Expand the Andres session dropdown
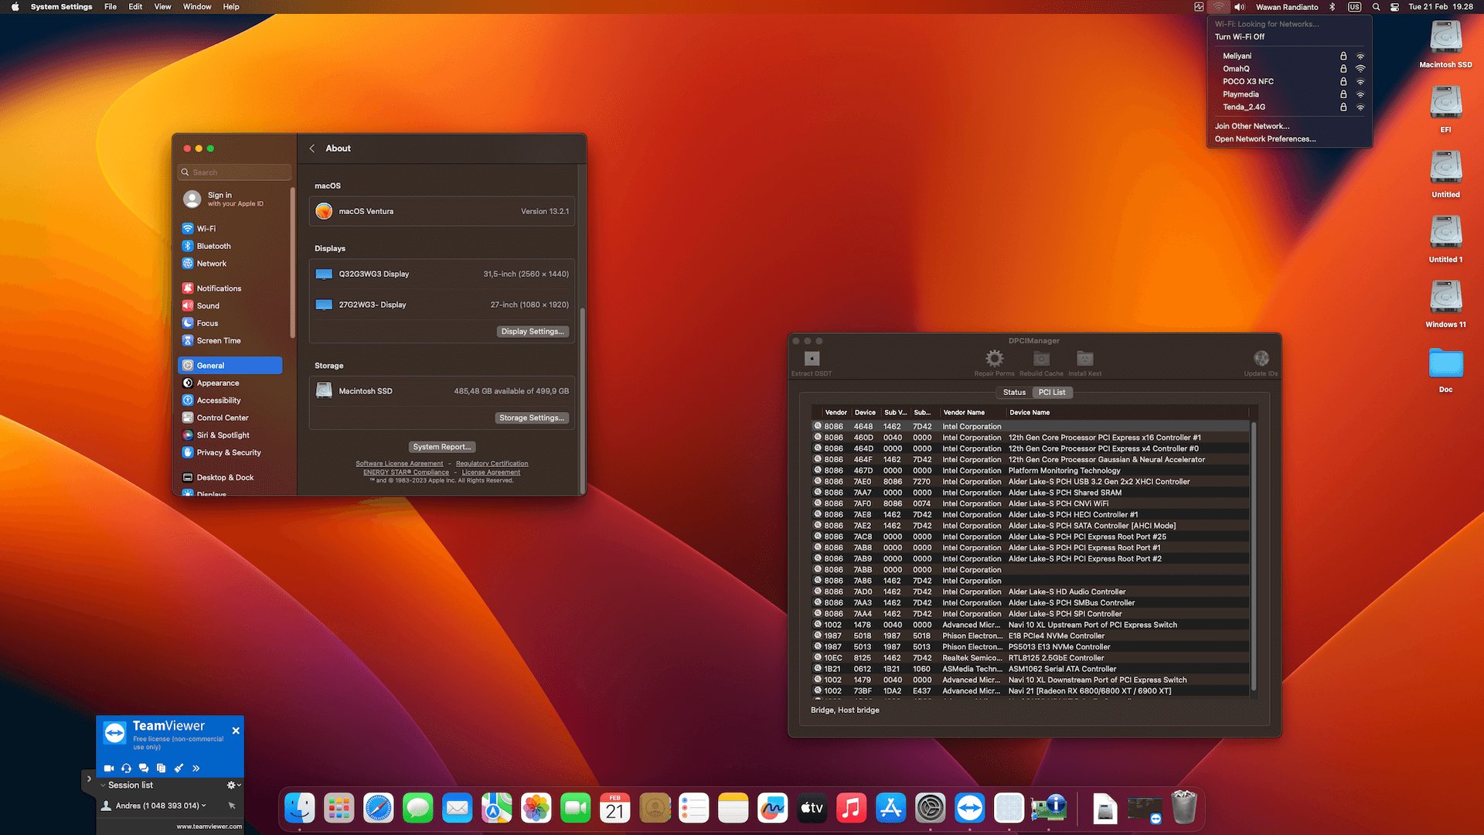Screen dimensions: 1484x835 pos(204,806)
